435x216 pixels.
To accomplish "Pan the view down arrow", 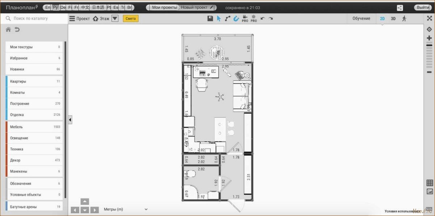I will point(84,210).
